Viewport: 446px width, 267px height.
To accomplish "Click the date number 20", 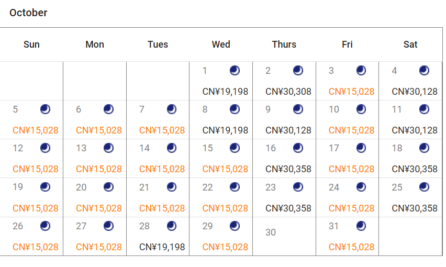I will coord(81,187).
